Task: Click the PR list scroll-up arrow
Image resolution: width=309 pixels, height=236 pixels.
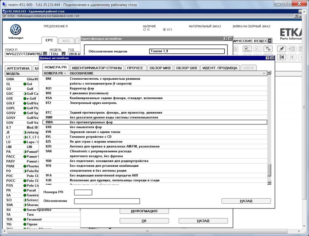Action: (x=269, y=73)
